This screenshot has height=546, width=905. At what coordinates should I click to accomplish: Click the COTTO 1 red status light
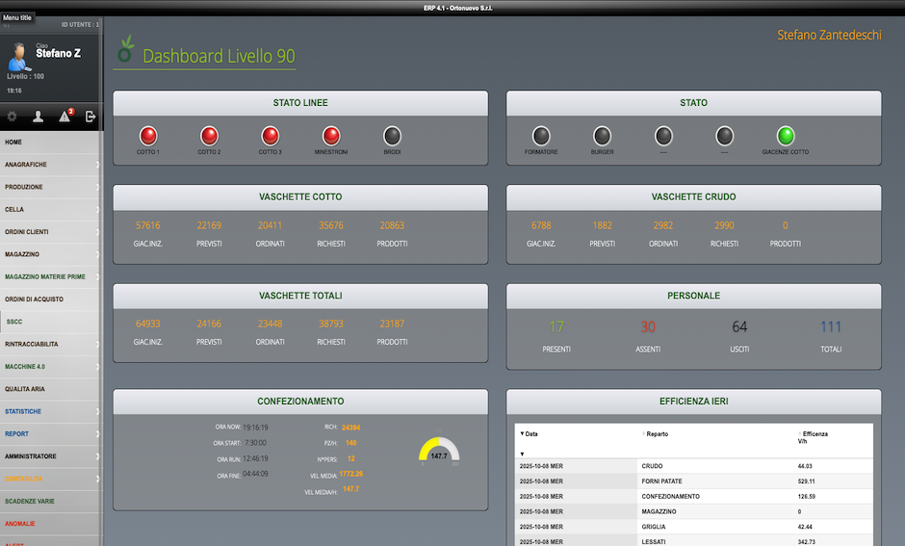[148, 136]
